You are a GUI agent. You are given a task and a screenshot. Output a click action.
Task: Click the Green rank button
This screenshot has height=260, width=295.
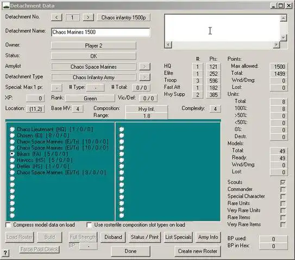[90, 98]
